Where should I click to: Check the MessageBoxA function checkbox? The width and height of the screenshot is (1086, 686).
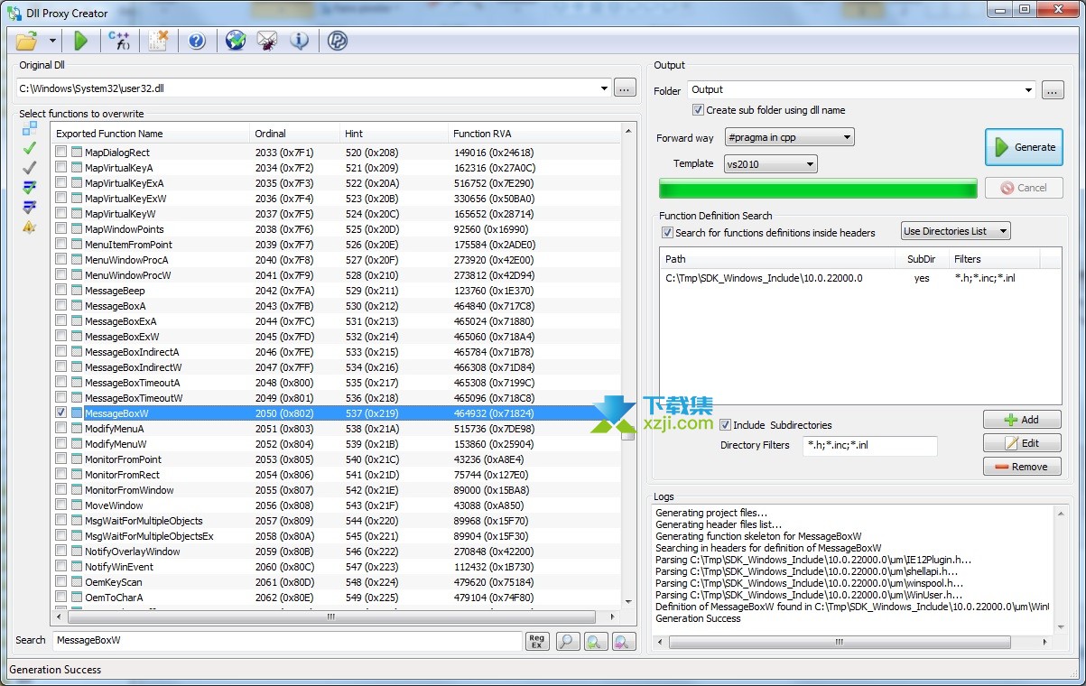coord(60,306)
